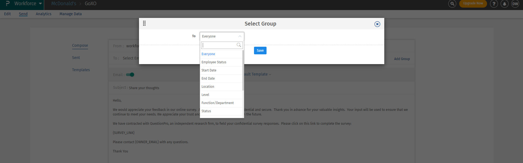This screenshot has height=163, width=523.
Task: Open the DW user avatar menu
Action: [515, 4]
